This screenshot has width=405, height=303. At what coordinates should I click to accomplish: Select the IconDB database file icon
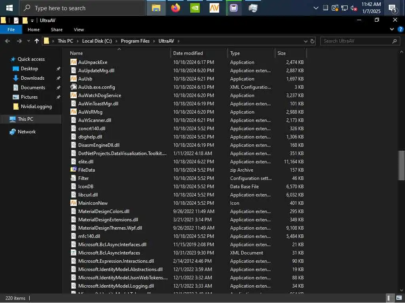pyautogui.click(x=74, y=186)
